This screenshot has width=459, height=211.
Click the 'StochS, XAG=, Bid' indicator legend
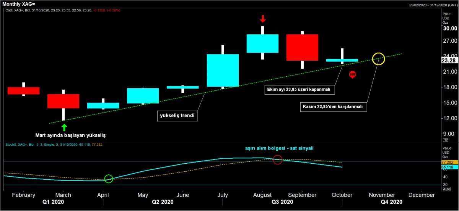[x=54, y=144]
